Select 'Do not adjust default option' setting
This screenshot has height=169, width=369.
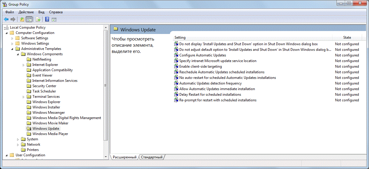255,50
